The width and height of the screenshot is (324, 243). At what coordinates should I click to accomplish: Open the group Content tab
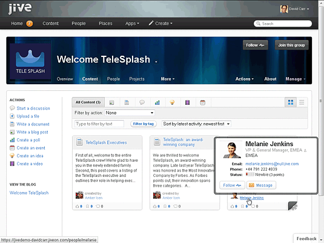90,79
